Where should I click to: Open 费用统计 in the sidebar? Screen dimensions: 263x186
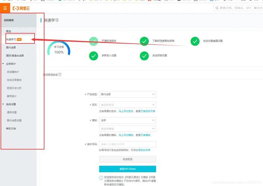click(x=12, y=96)
